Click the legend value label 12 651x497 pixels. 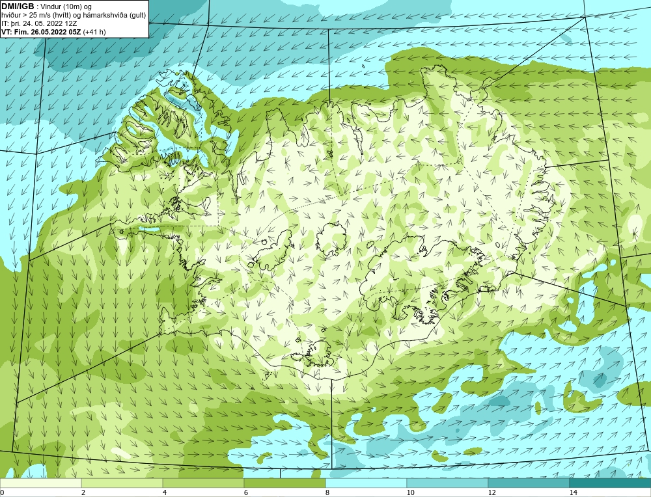click(x=492, y=492)
